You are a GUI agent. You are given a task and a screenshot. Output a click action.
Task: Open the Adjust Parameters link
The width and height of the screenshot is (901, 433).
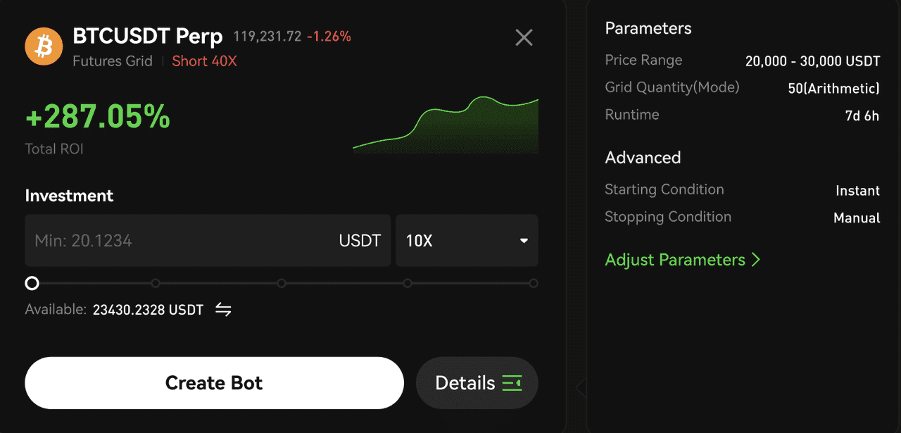pos(682,260)
